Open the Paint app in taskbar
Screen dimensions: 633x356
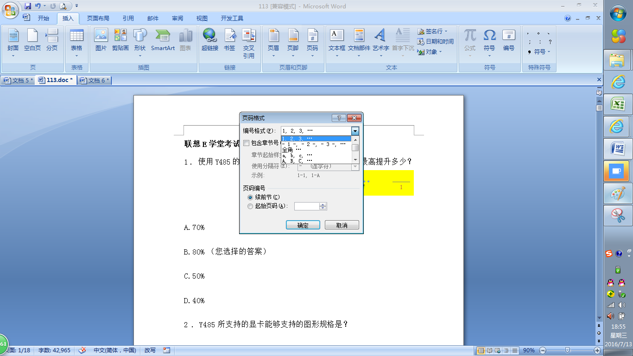(617, 193)
